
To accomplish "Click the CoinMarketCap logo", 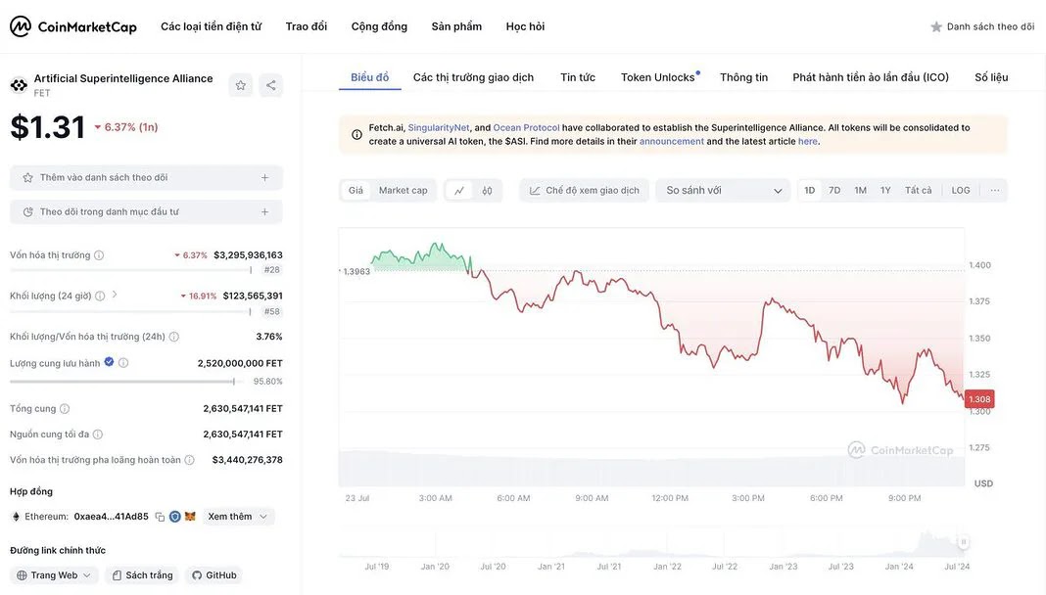I will (x=72, y=26).
